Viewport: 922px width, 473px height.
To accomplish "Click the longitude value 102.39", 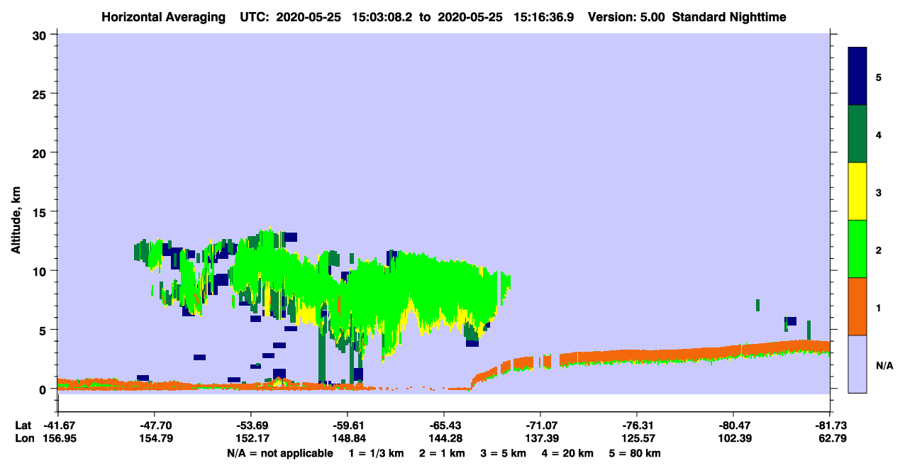I will (733, 438).
